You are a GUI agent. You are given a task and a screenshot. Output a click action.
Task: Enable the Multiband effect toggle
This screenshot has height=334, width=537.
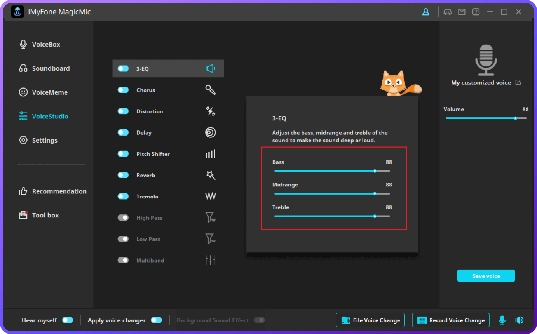(123, 260)
